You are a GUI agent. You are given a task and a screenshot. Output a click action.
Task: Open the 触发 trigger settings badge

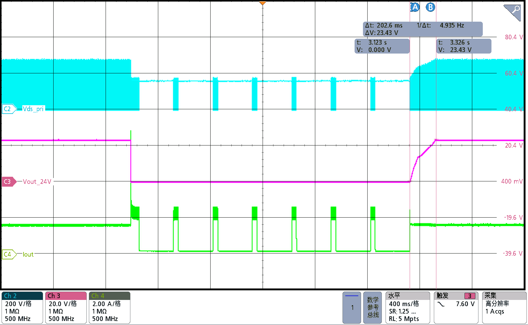(x=456, y=308)
